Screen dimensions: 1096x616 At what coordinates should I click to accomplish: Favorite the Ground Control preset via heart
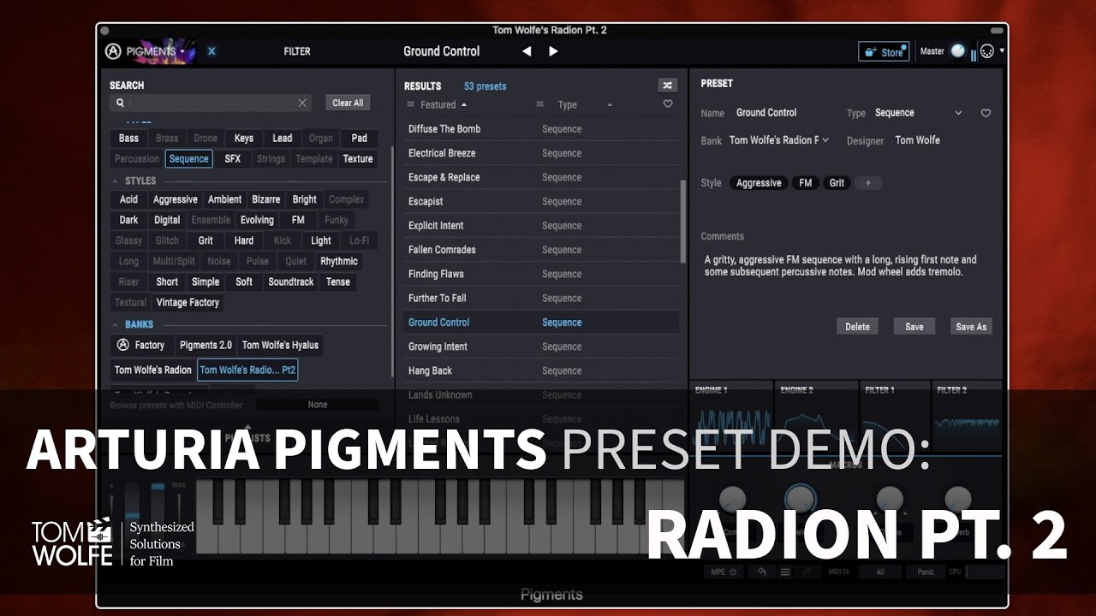point(986,113)
